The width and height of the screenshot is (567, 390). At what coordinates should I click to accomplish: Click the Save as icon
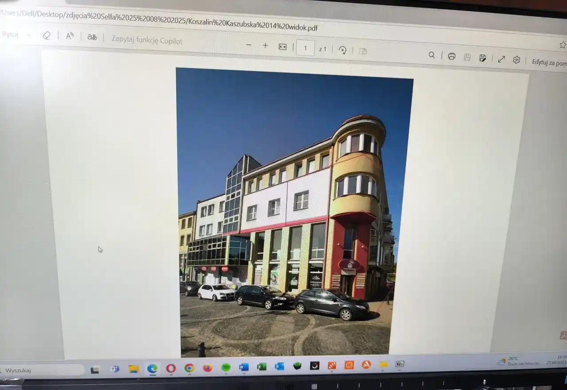pyautogui.click(x=483, y=58)
